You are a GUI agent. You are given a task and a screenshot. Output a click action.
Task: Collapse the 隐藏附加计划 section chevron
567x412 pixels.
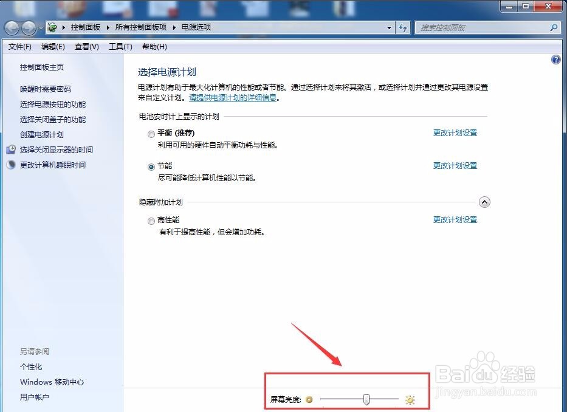pos(484,202)
